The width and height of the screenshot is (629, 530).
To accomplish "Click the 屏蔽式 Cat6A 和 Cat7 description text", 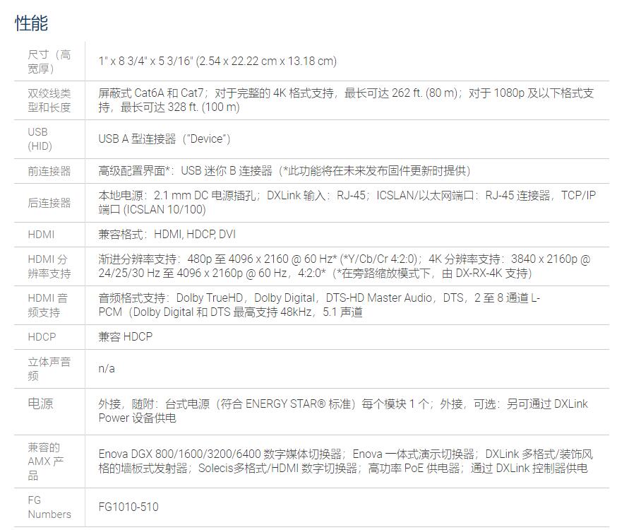I will [x=346, y=100].
